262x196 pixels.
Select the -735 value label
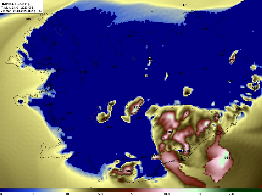[204, 29]
